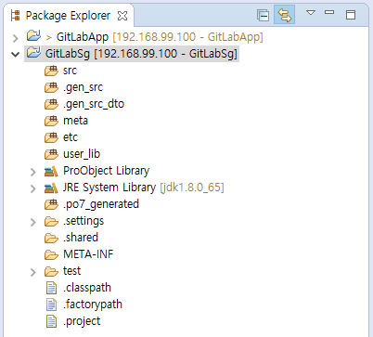Select the GitLabSg project label
373x337 pixels.
pos(141,54)
